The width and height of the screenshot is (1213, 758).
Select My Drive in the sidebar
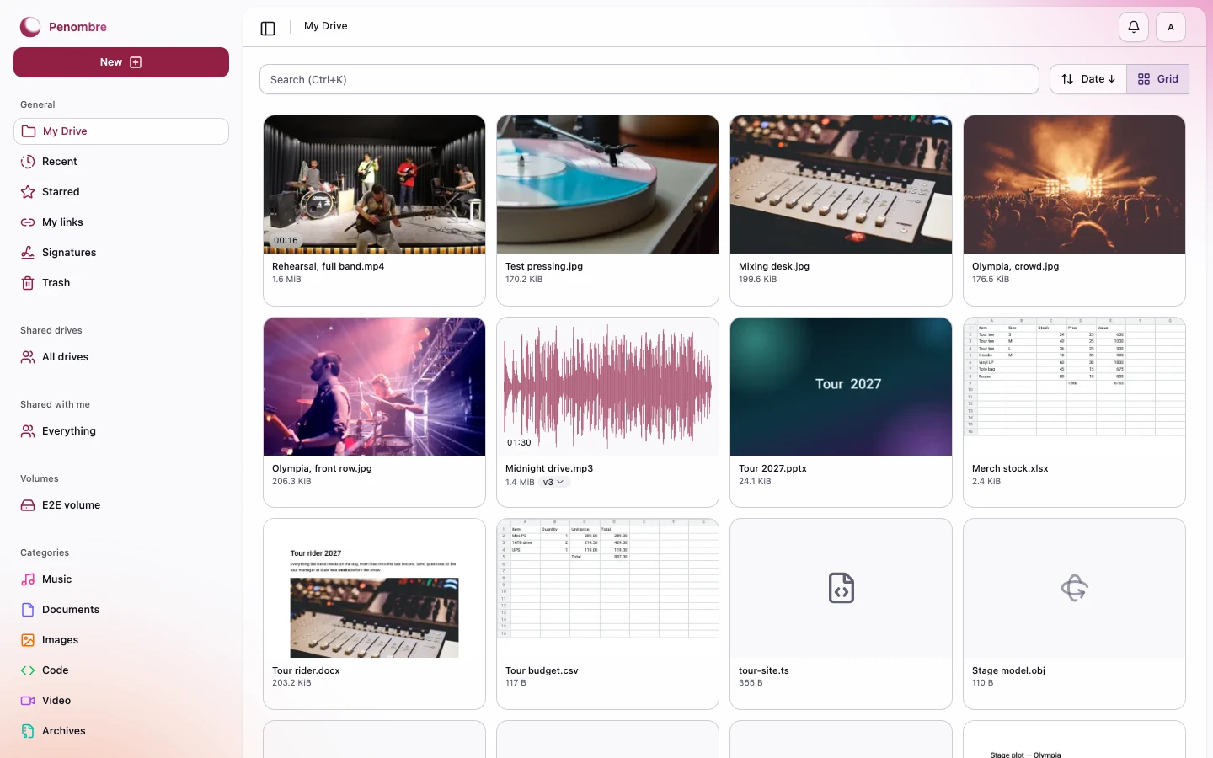121,131
